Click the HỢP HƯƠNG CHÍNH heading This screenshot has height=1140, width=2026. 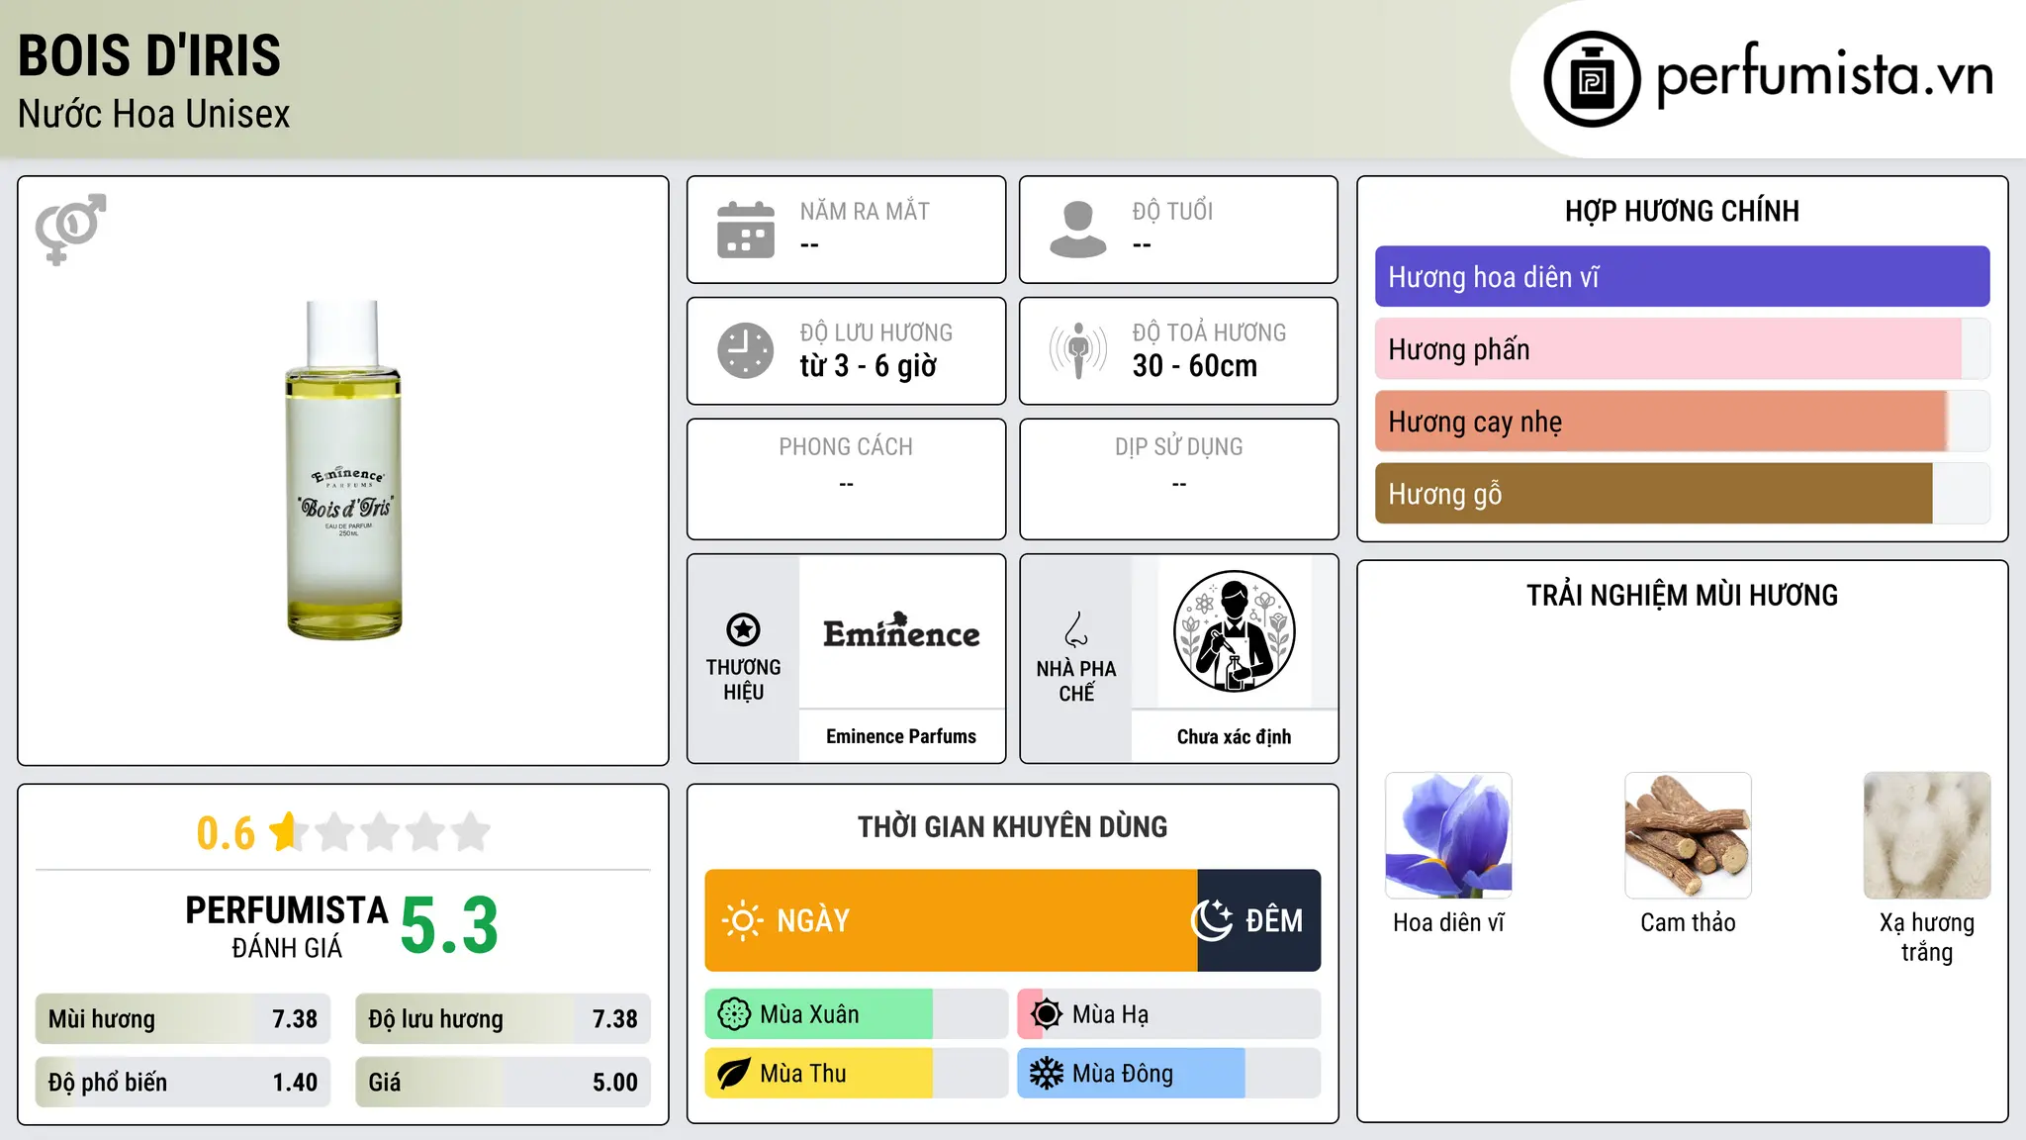pyautogui.click(x=1682, y=211)
